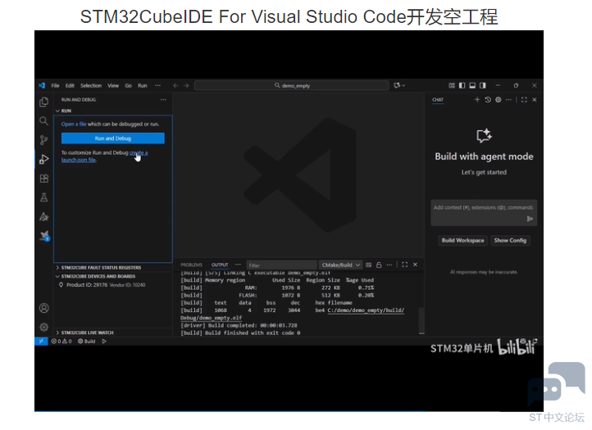Expand STM32Cube Live Watch section
The image size is (592, 430).
pos(113,333)
